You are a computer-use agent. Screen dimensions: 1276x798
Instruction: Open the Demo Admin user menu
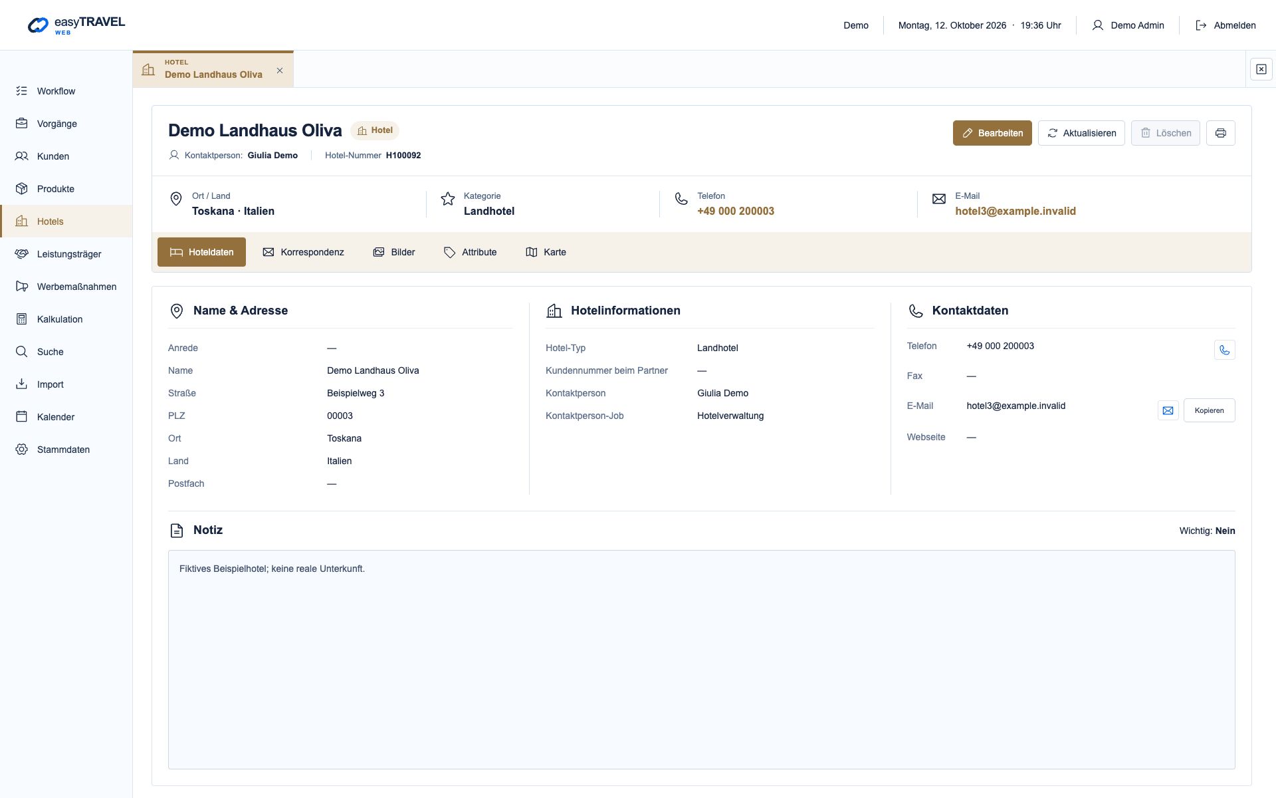[1128, 25]
